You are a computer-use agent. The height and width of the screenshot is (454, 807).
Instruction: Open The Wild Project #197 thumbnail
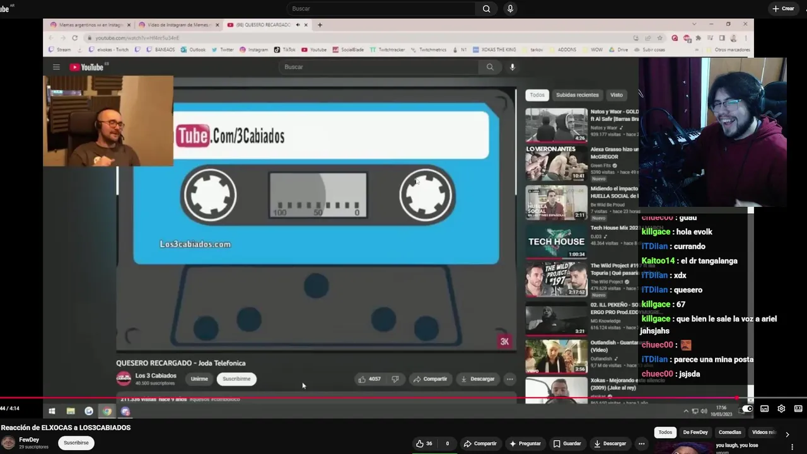(x=556, y=279)
